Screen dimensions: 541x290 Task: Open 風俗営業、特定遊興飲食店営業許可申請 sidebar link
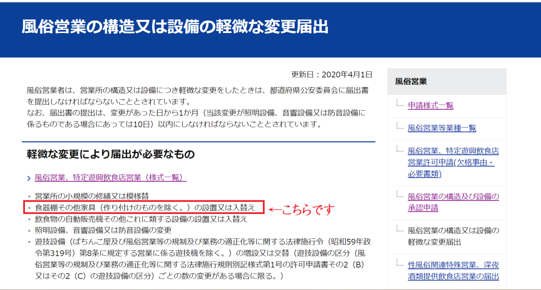[453, 163]
